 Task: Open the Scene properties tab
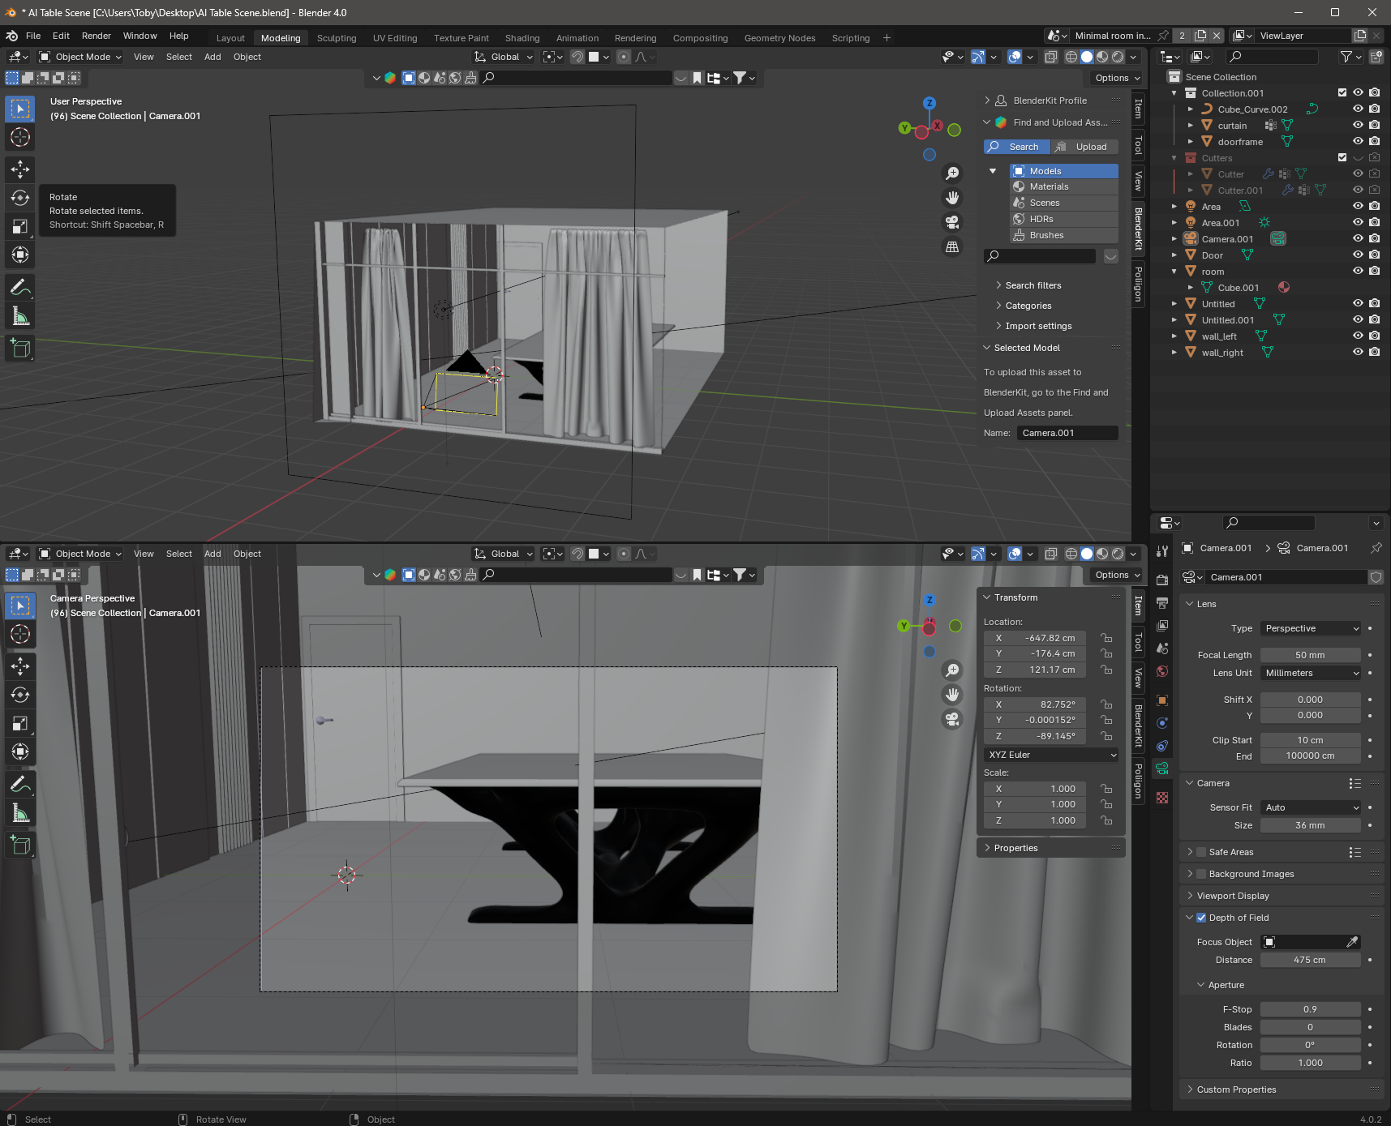click(1162, 649)
